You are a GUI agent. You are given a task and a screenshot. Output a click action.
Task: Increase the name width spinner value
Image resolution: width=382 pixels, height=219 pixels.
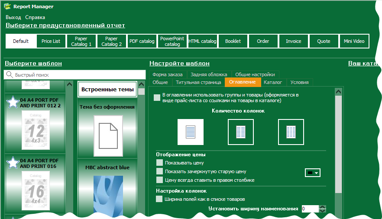coord(322,207)
